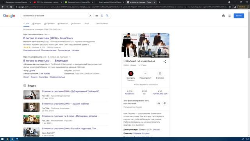The width and height of the screenshot is (250, 141).
Task: Select the 'Все' search tab
Action: coord(27,23)
